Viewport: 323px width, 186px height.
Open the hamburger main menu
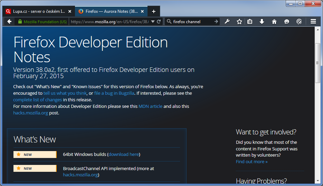313,21
